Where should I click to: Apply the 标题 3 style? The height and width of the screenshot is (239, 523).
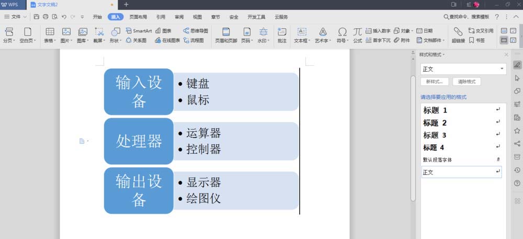pyautogui.click(x=462, y=135)
